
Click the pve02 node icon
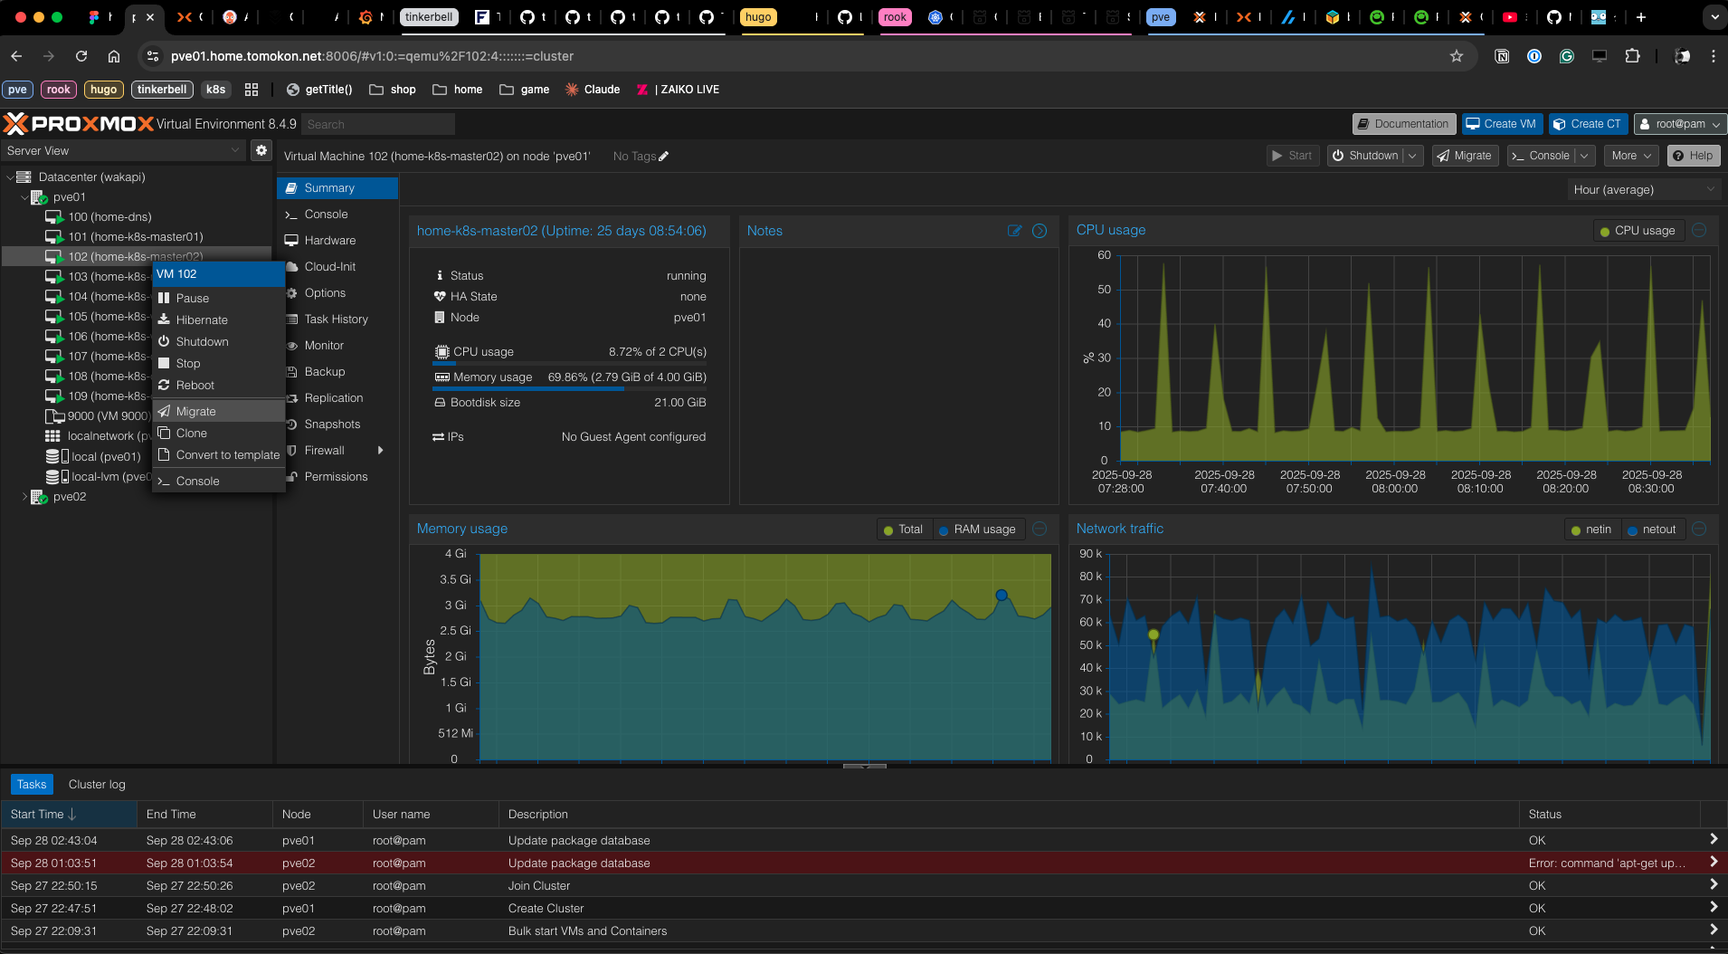[39, 497]
